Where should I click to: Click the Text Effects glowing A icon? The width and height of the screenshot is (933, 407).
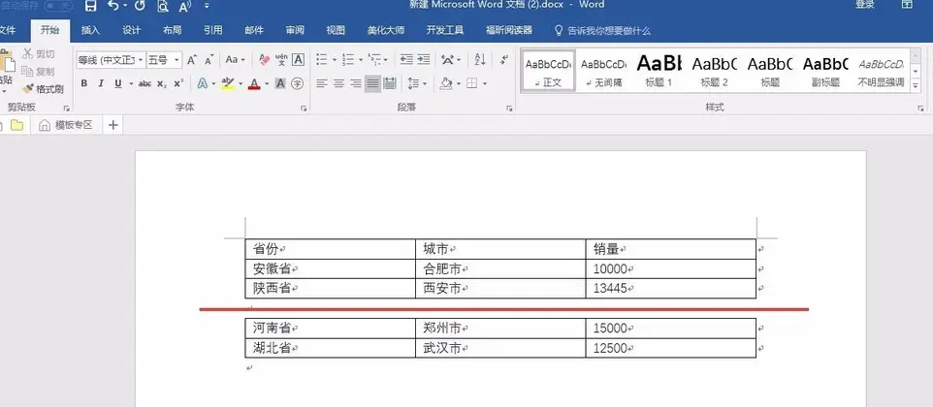203,83
